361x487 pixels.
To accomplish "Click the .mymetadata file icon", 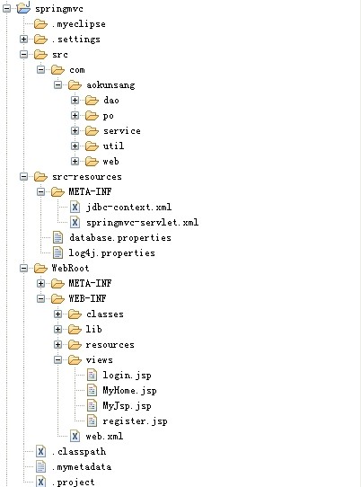I will coord(40,466).
